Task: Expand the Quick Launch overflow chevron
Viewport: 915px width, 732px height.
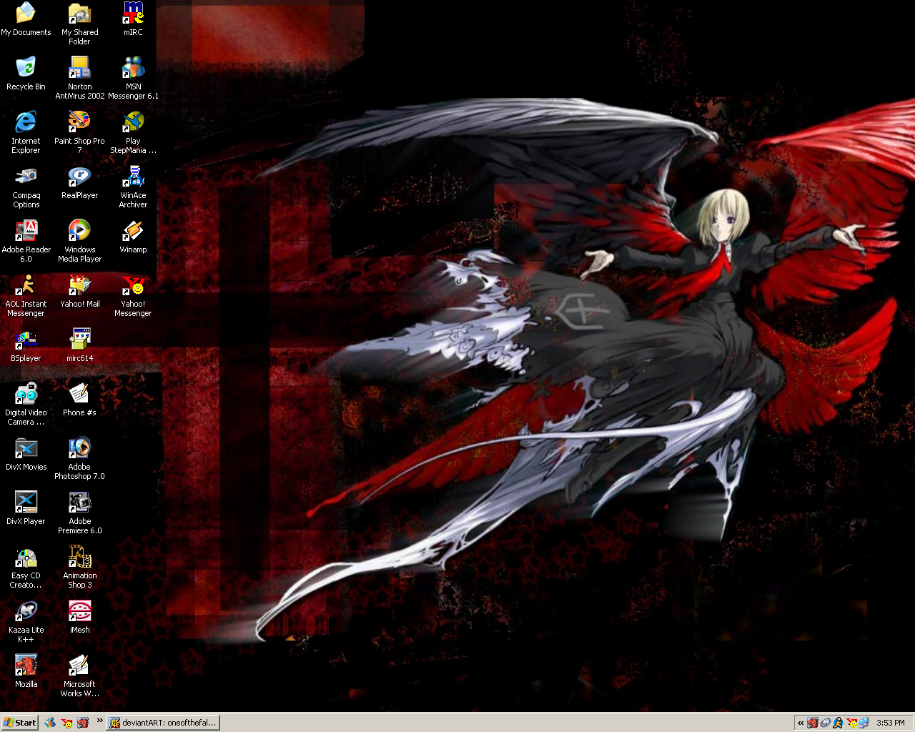Action: (x=99, y=721)
